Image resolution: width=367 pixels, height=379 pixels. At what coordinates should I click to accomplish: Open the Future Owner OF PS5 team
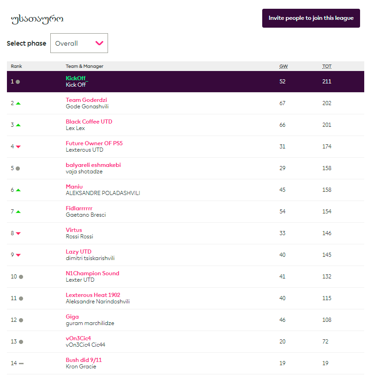[94, 143]
